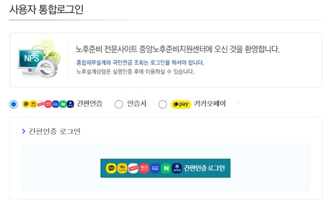This screenshot has width=332, height=201.
Task: Click the 카카오페이 option label
Action: 210,104
